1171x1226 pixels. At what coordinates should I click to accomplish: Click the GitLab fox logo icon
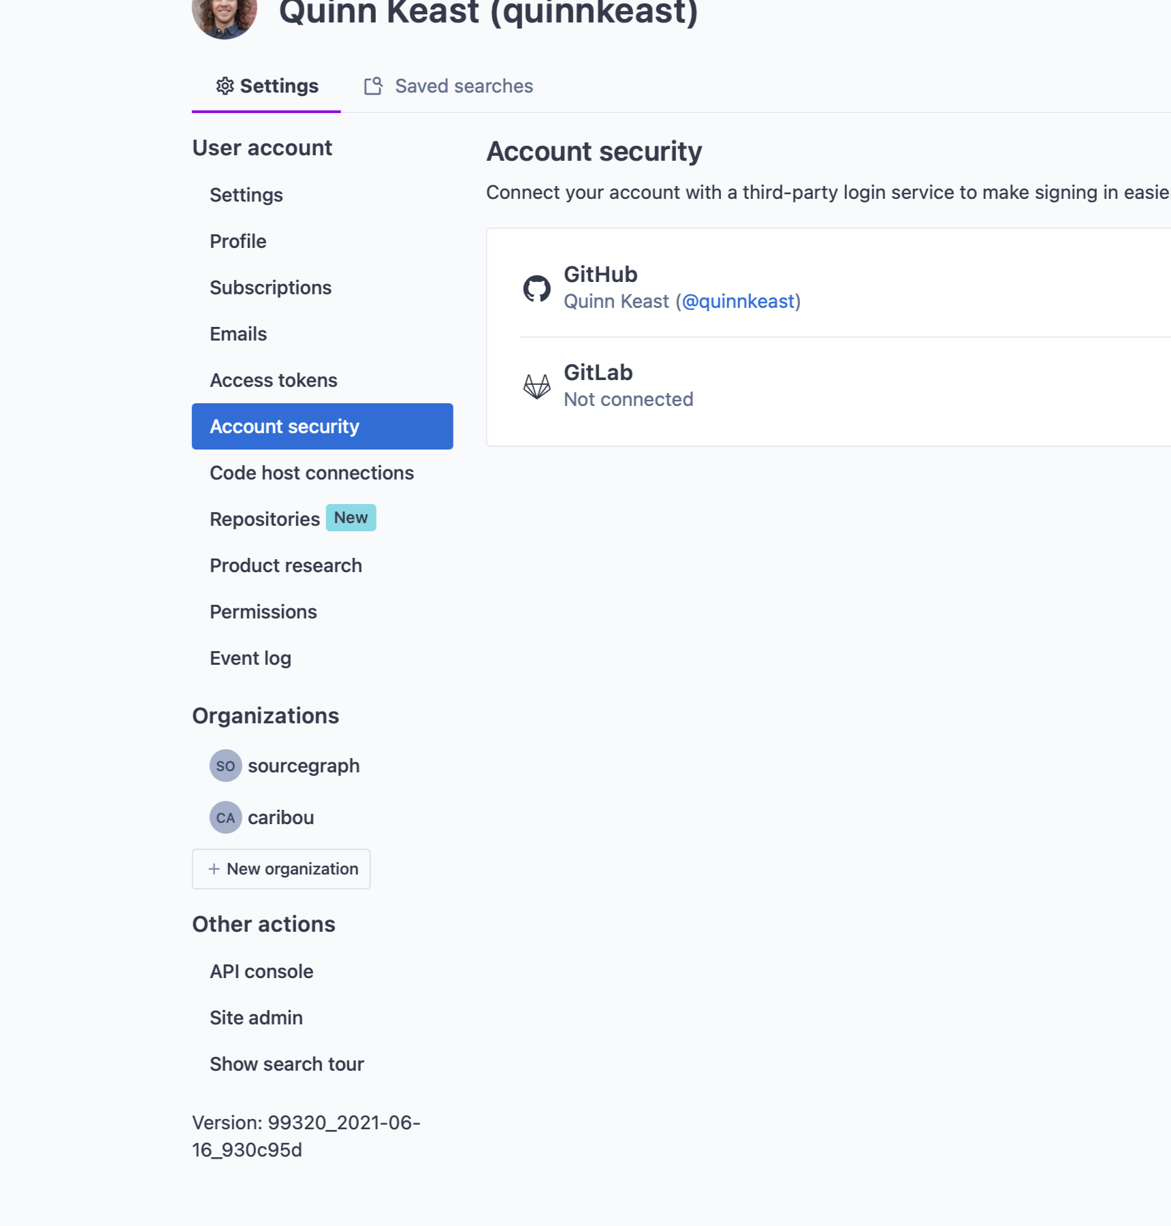click(x=536, y=386)
